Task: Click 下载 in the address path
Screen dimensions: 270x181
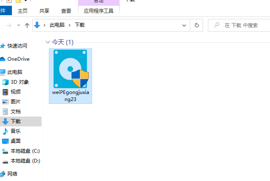Action: (80, 25)
